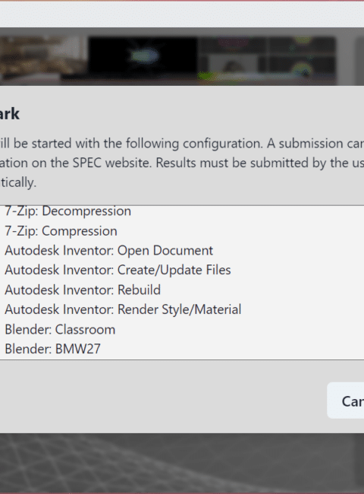This screenshot has height=494, width=364.
Task: Click the wireframe mesh background below dialog
Action: click(182, 461)
